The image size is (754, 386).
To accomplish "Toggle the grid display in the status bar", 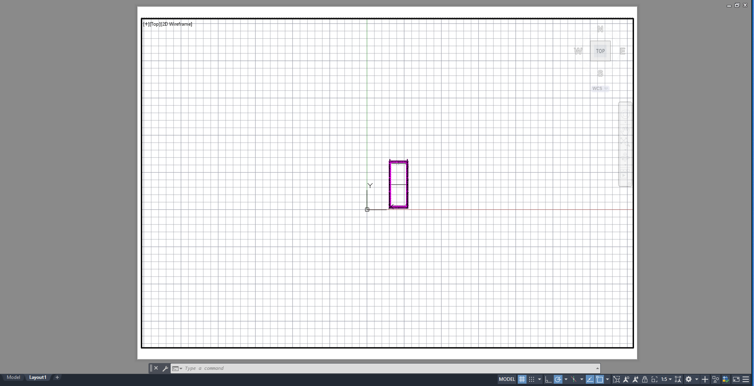I will coord(522,379).
